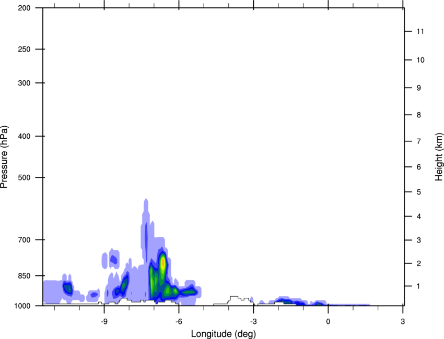This screenshot has height=339, width=444.
Task: Click the -9 longitude tick label
Action: coord(104,322)
